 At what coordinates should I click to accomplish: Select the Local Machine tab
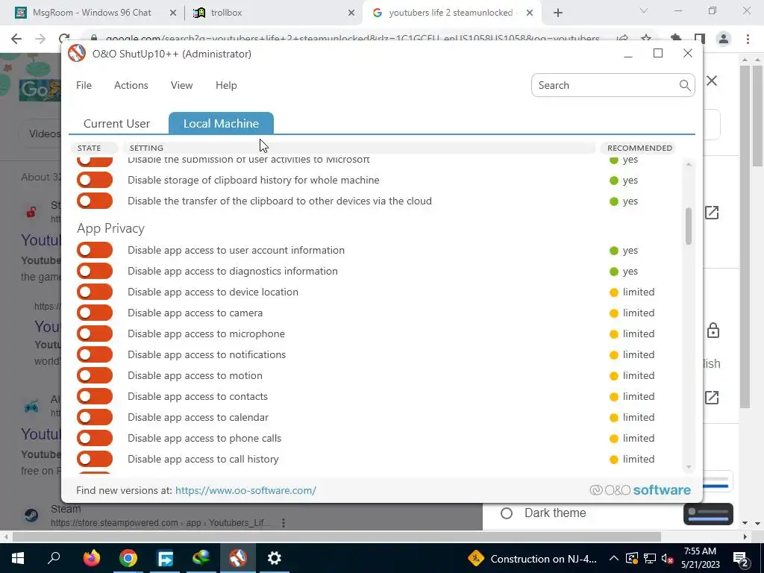pyautogui.click(x=221, y=123)
